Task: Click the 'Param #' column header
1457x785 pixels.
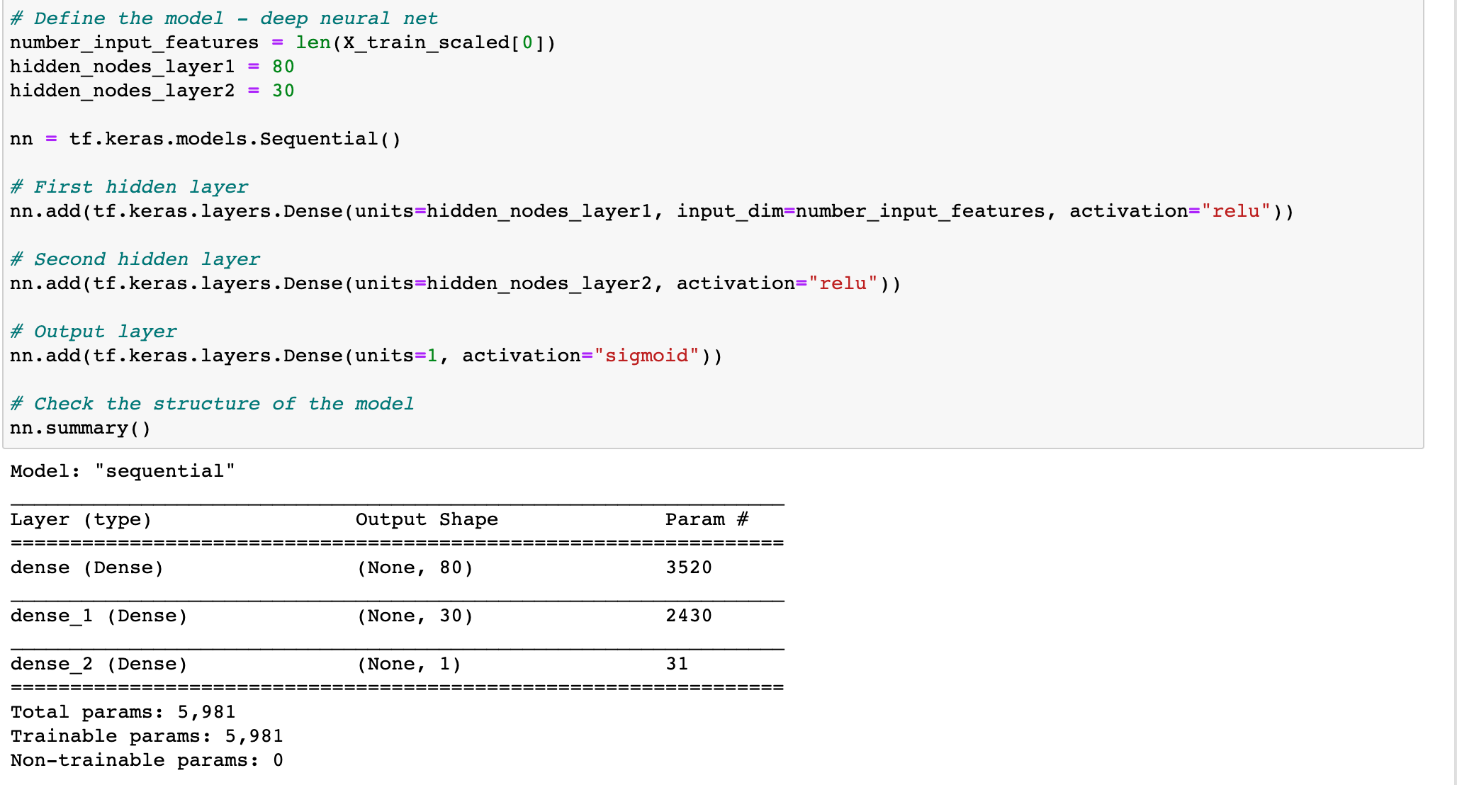Action: pyautogui.click(x=707, y=519)
